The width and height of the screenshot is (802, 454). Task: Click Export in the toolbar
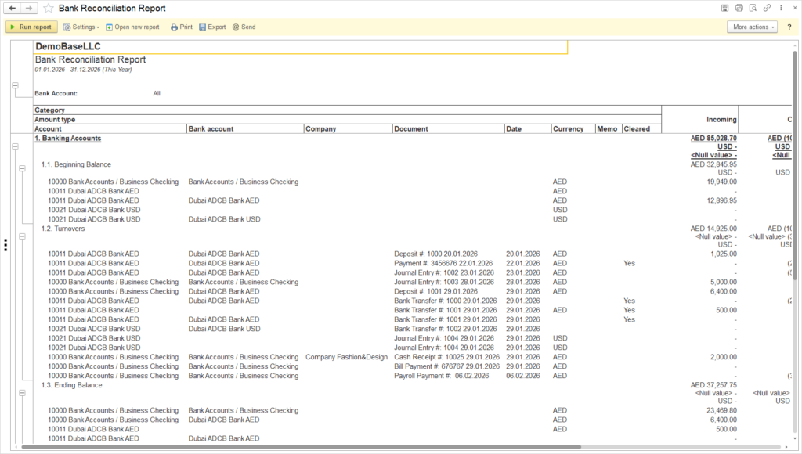click(211, 27)
